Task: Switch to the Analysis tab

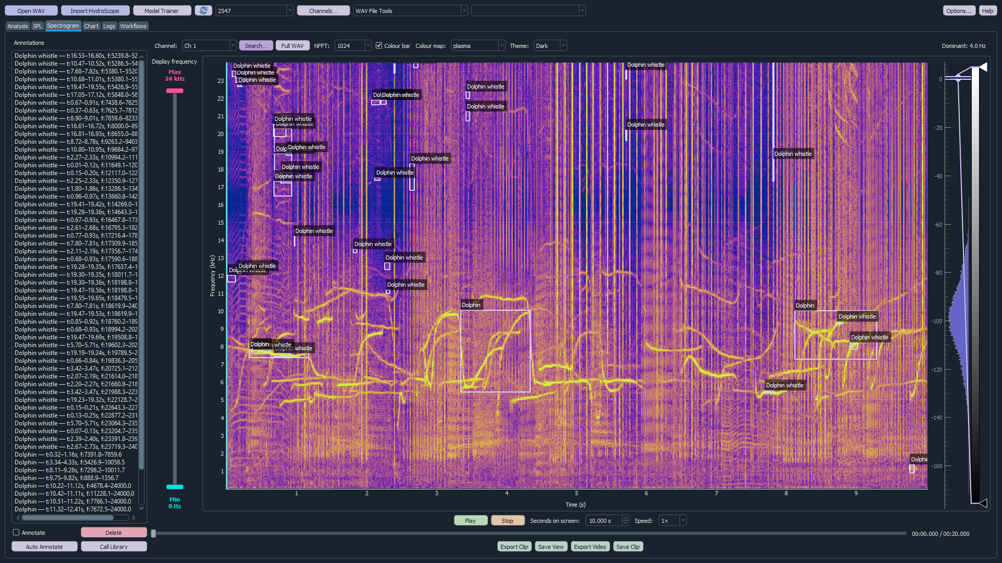Action: pos(18,26)
